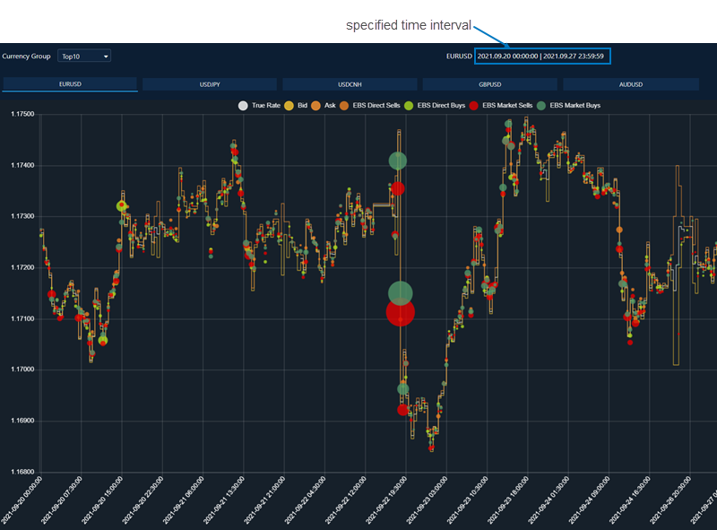Click the red EBS Market Sells legend circle
This screenshot has width=717, height=530.
click(x=473, y=106)
